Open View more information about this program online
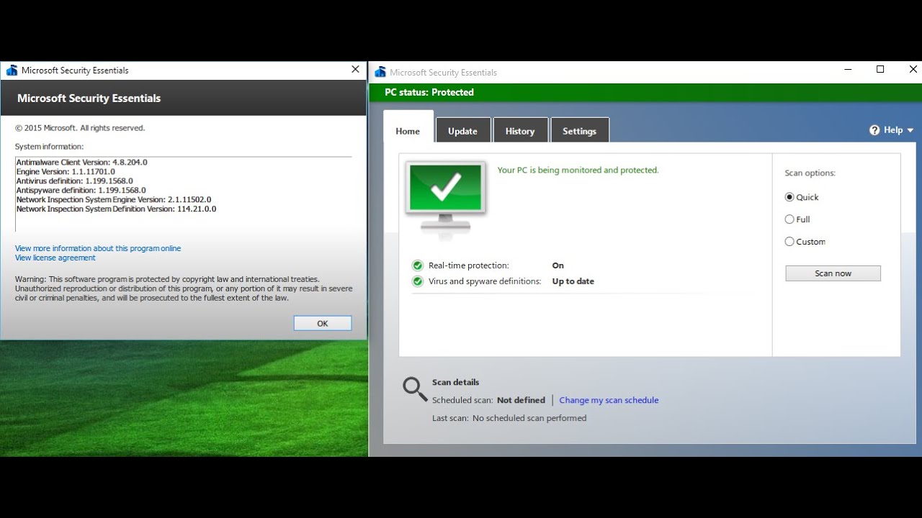 [x=98, y=248]
